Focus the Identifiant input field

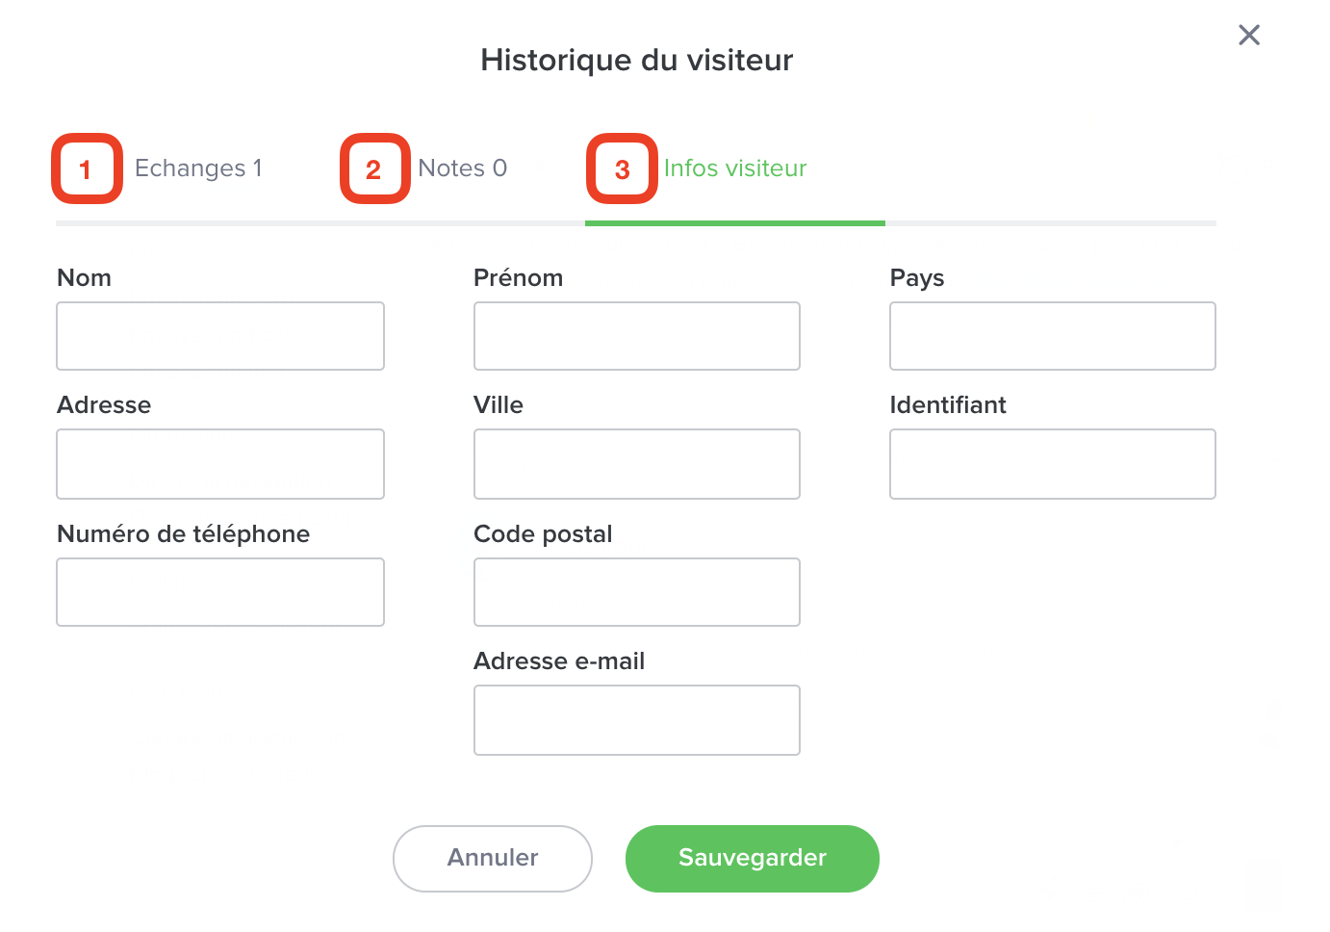[1053, 464]
